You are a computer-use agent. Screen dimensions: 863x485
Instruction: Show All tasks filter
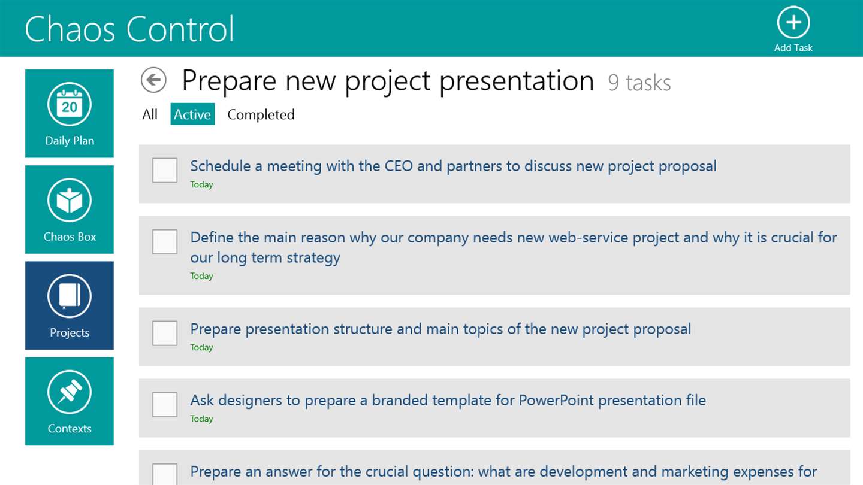coord(150,114)
